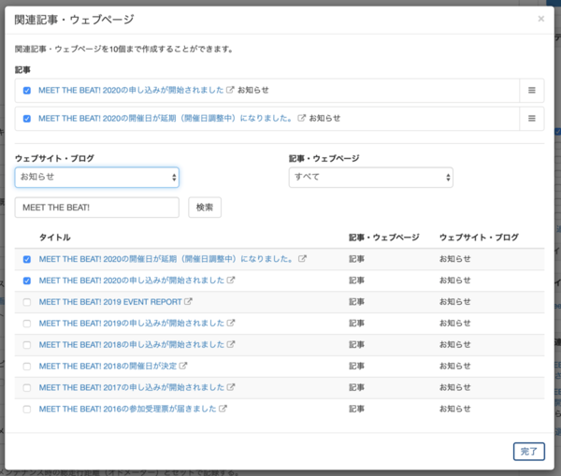Open external link icon in 2020申し込み table row
The height and width of the screenshot is (476, 561).
pos(231,280)
